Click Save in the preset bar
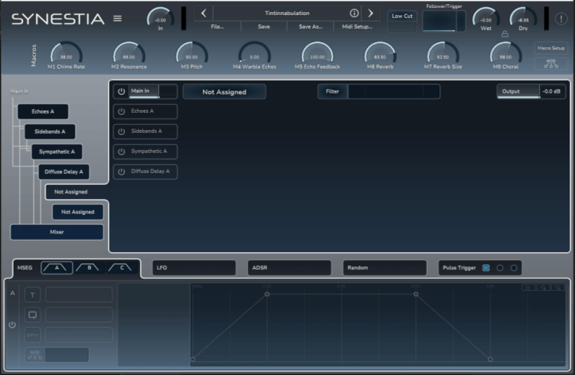 tap(264, 27)
